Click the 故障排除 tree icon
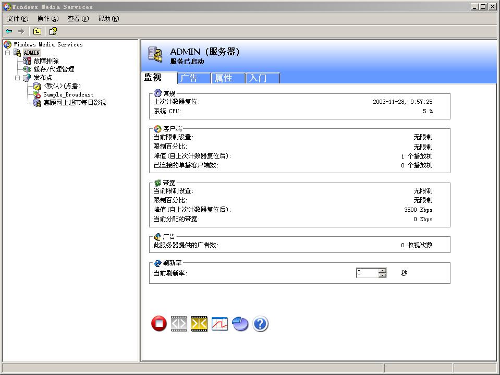Viewport: 500px width, 375px height. click(x=27, y=61)
